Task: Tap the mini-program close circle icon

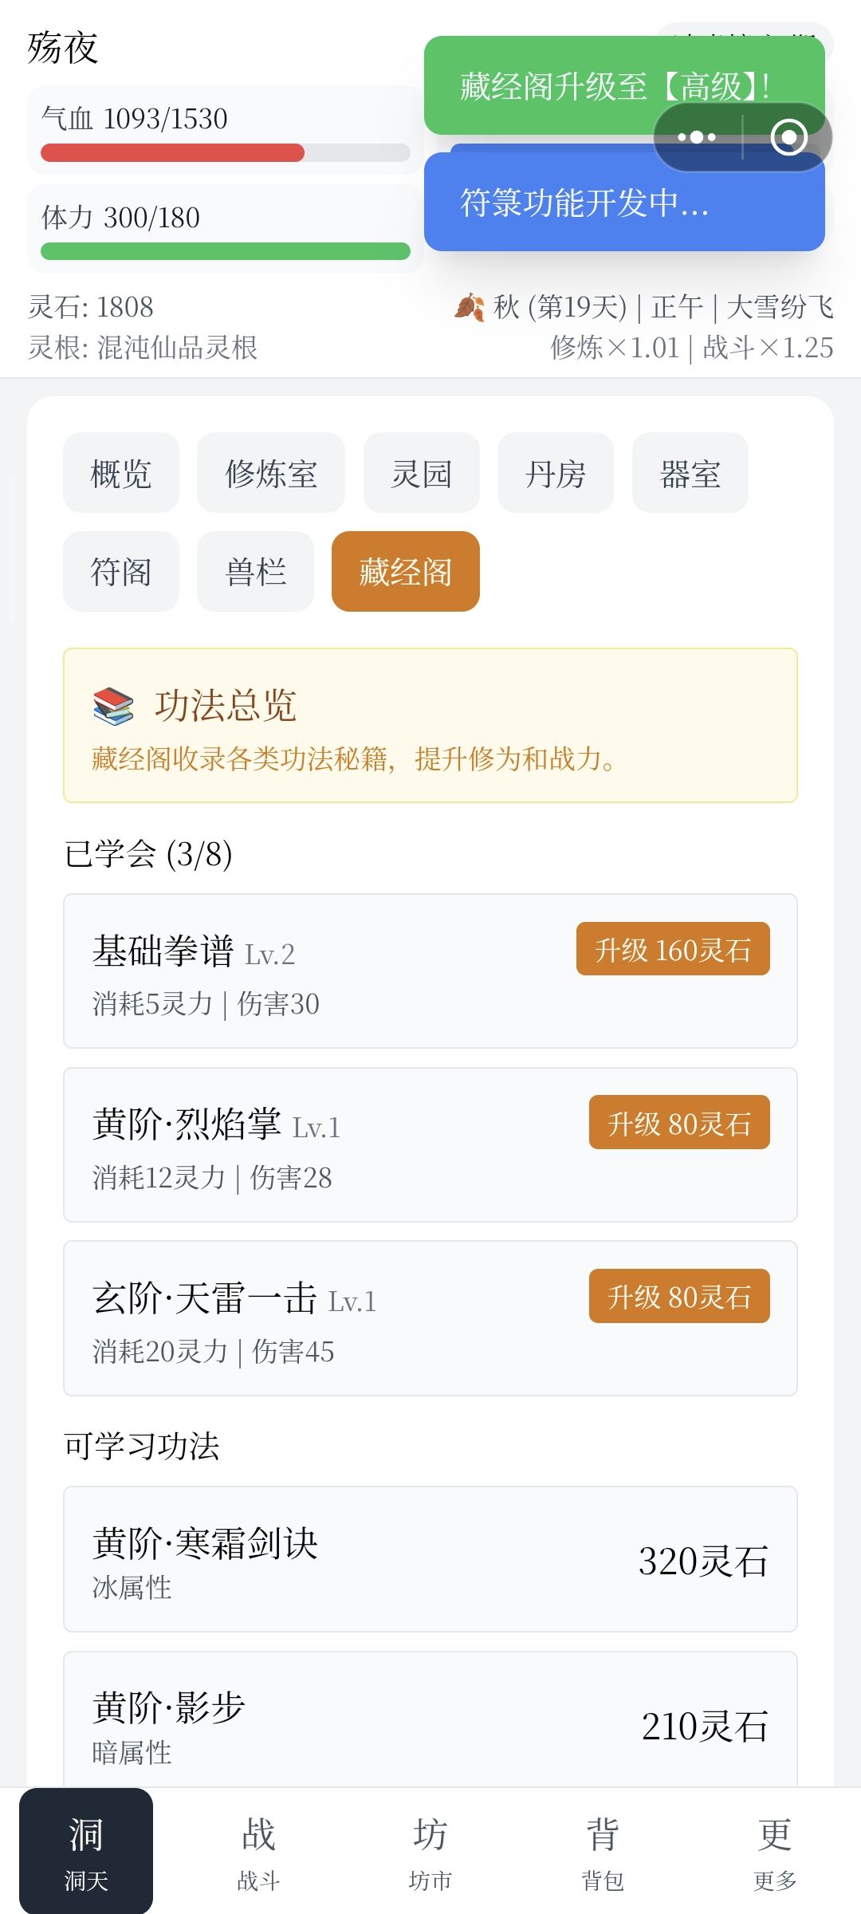Action: pos(788,137)
